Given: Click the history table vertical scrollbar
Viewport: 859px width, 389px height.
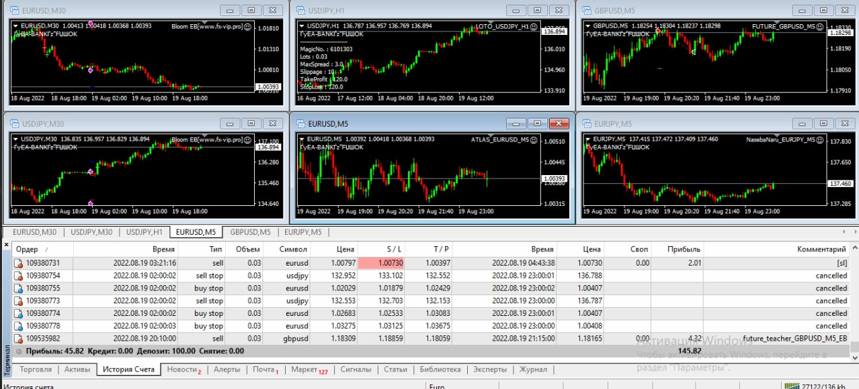Looking at the screenshot, I should 854,302.
